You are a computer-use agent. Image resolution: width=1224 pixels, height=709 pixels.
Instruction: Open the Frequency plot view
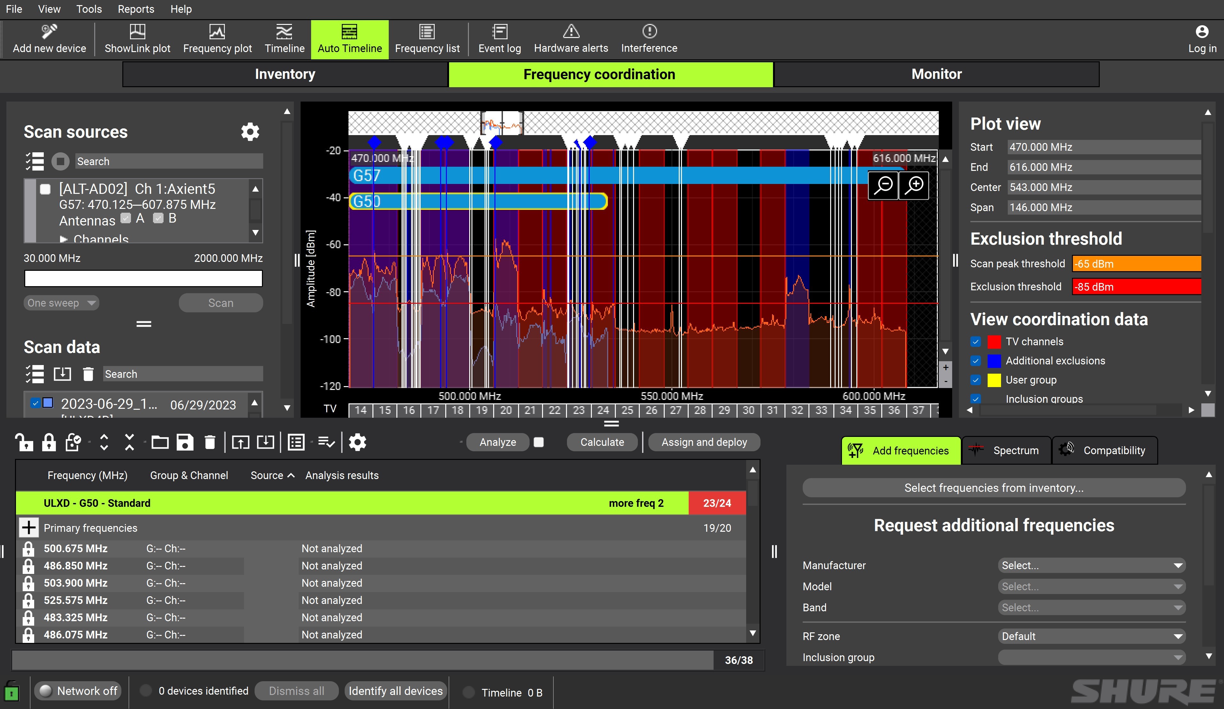coord(217,39)
